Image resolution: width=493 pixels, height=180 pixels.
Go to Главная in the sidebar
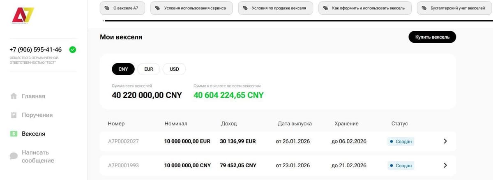33,96
